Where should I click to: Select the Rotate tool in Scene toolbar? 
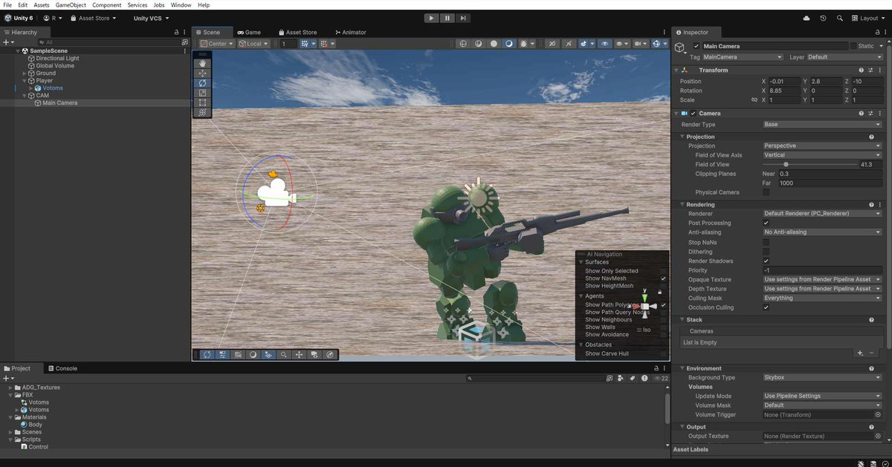203,83
